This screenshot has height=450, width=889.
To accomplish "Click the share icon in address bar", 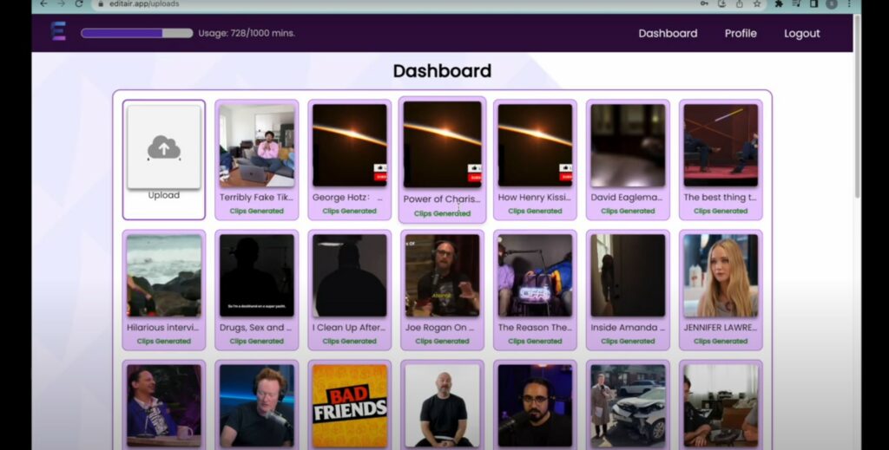I will 740,4.
